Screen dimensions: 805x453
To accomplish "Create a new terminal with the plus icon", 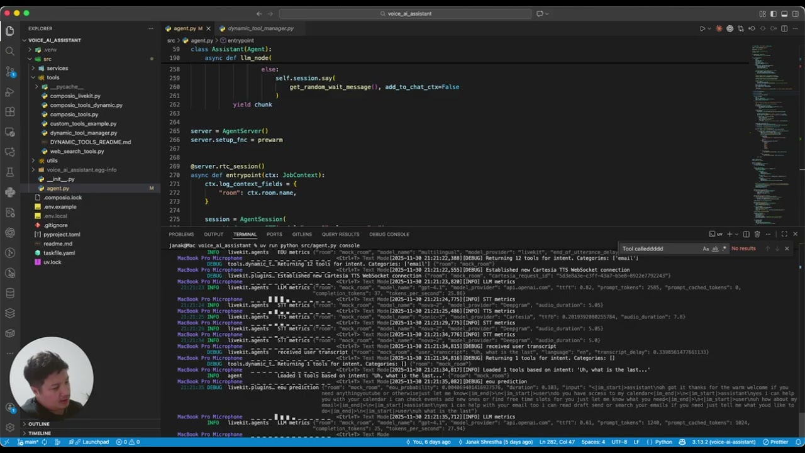I will point(730,234).
